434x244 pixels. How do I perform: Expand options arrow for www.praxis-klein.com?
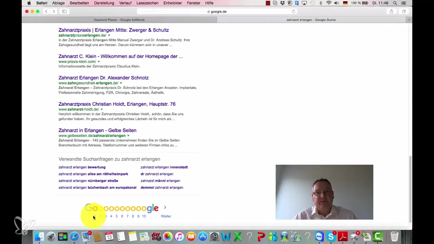[99, 62]
